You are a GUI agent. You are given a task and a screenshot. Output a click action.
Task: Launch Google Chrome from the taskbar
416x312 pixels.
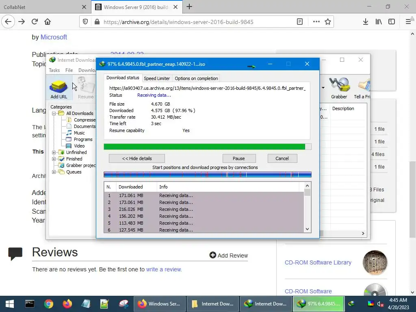[49, 304]
